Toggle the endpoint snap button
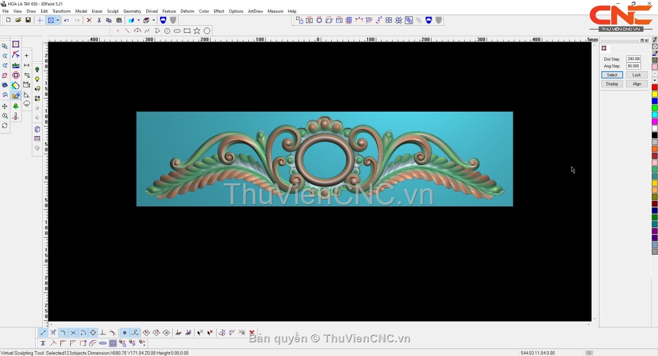 click(x=43, y=332)
